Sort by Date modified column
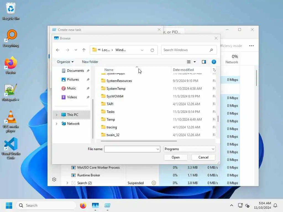 coord(183,70)
